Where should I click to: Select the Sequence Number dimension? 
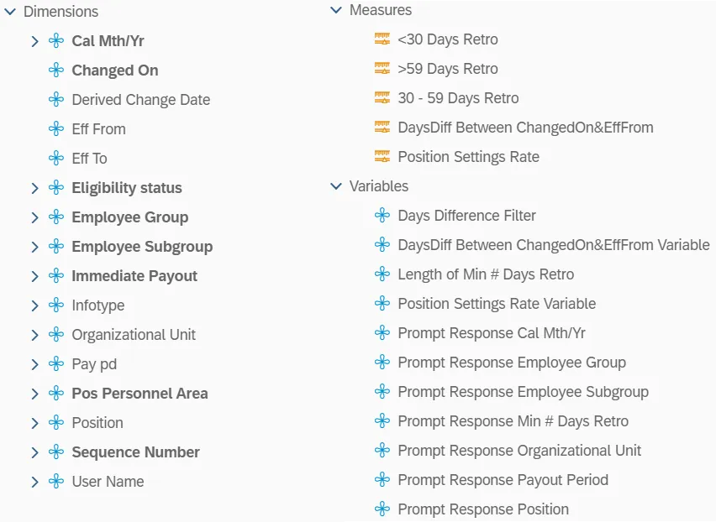pyautogui.click(x=135, y=452)
